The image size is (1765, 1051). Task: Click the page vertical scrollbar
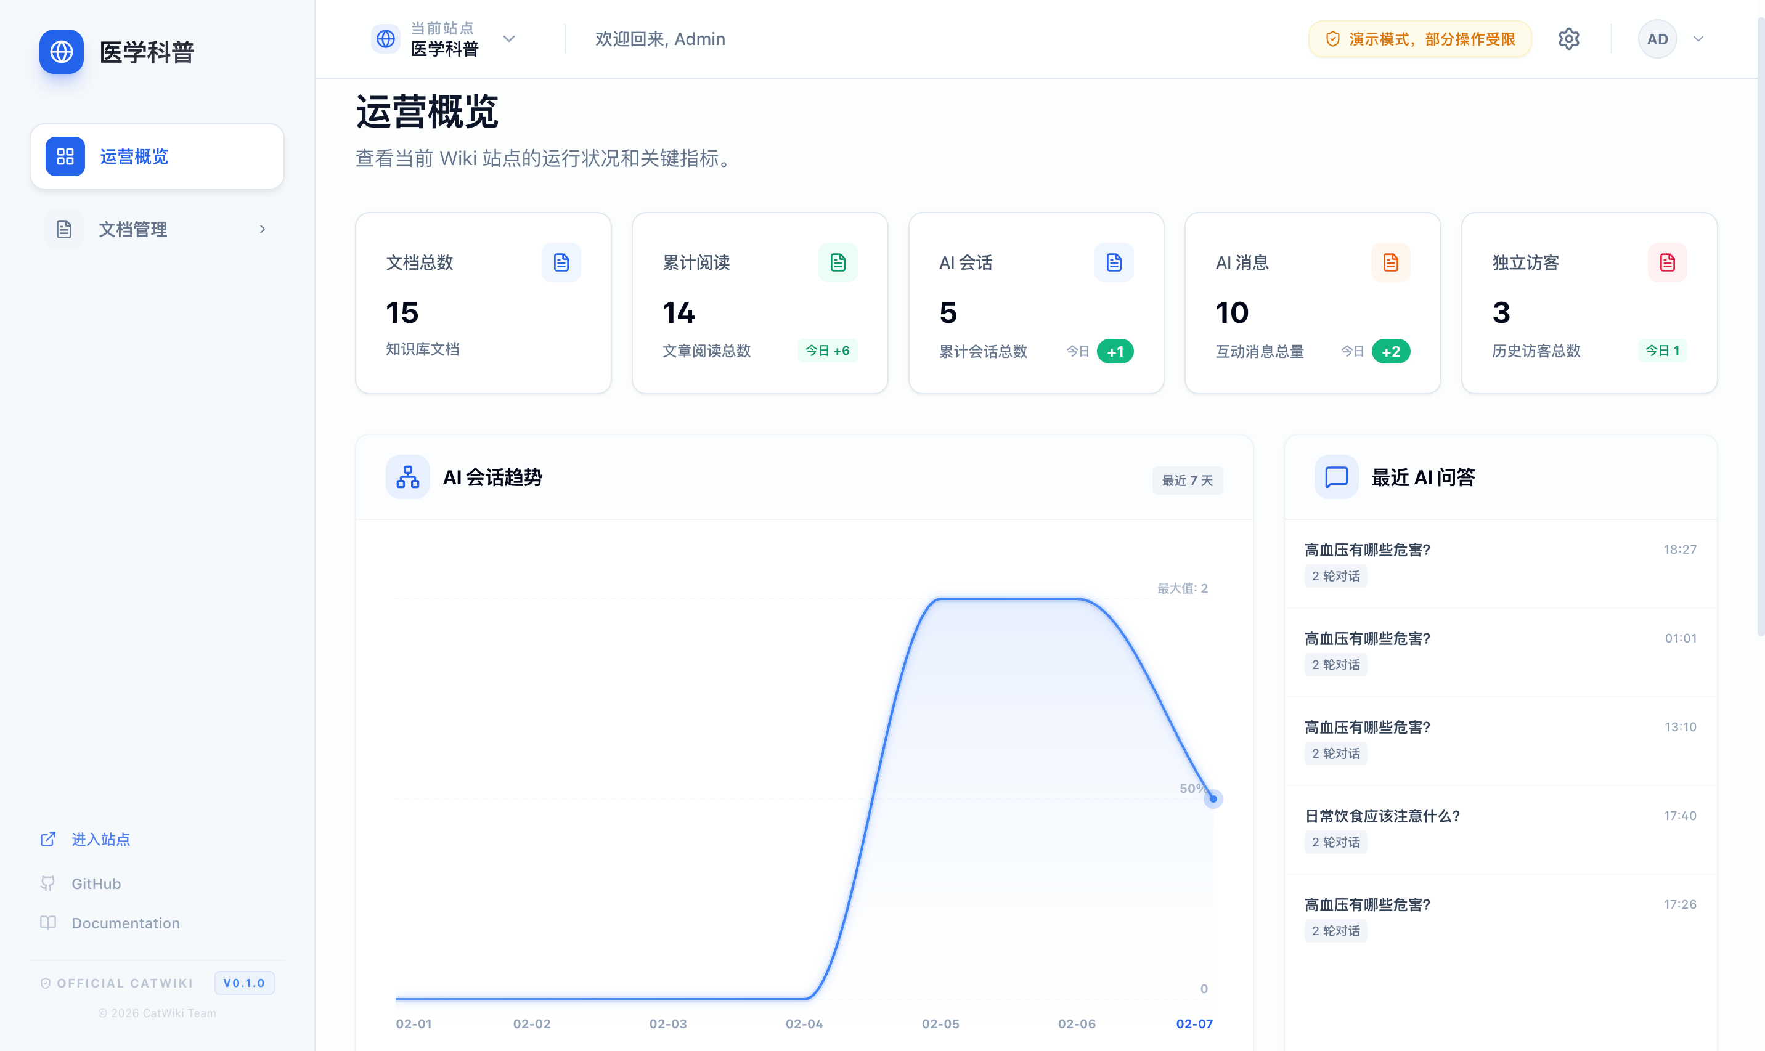tap(1761, 326)
